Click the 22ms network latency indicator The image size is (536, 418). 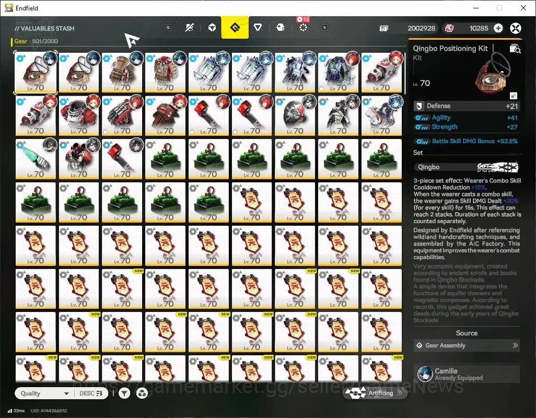[16, 411]
